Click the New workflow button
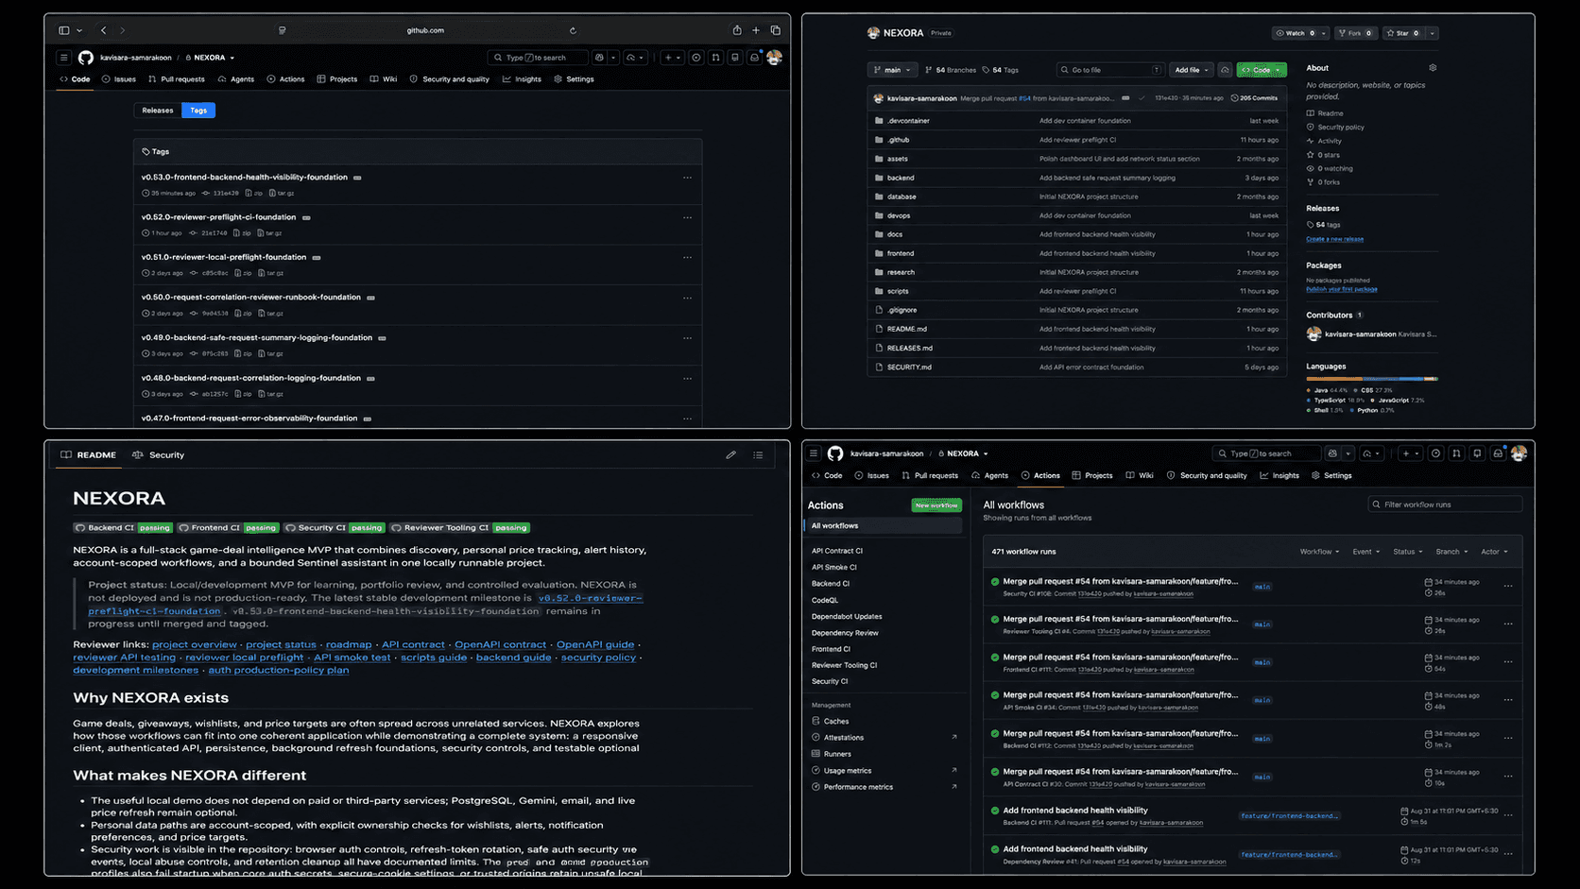Image resolution: width=1580 pixels, height=889 pixels. 936,505
